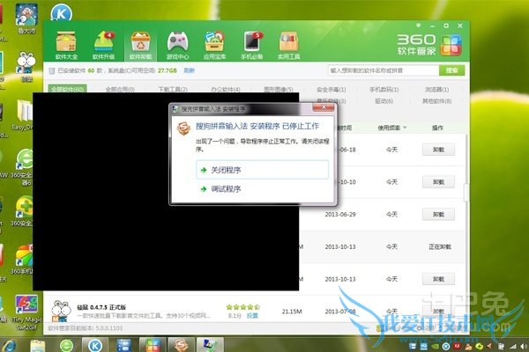Click 卸载 button in the 10-10 row
This screenshot has height=352, width=529.
(x=438, y=182)
